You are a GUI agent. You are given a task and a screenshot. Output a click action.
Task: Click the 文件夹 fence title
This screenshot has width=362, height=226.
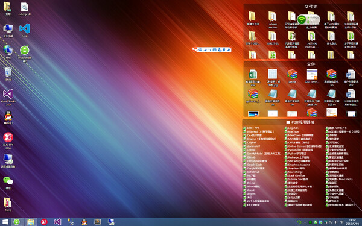click(311, 7)
